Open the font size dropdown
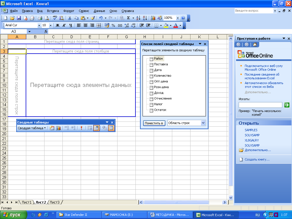The image size is (292, 219). [50, 25]
